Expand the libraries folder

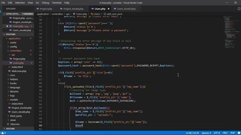point(14,91)
